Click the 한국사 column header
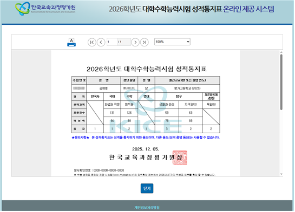 click(x=95, y=97)
